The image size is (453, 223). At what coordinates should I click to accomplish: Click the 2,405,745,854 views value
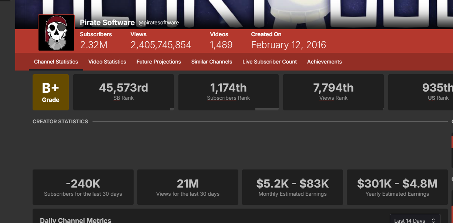point(161,45)
